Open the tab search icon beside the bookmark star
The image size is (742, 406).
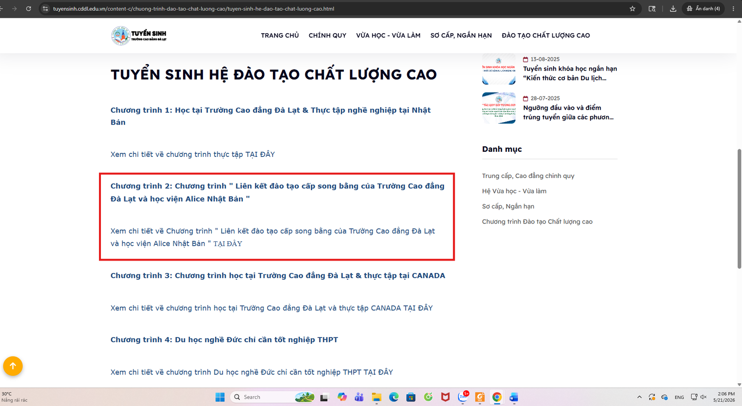(652, 8)
